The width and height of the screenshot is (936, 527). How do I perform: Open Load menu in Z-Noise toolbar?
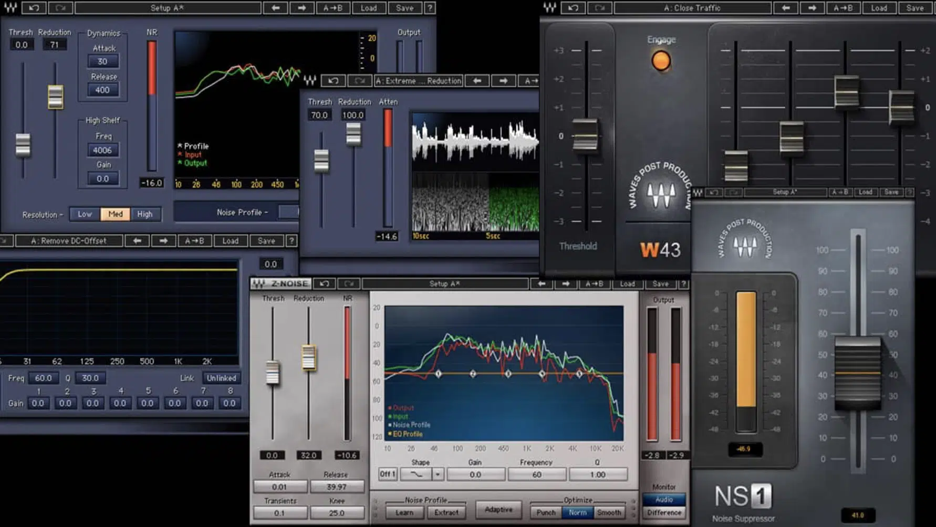point(627,284)
